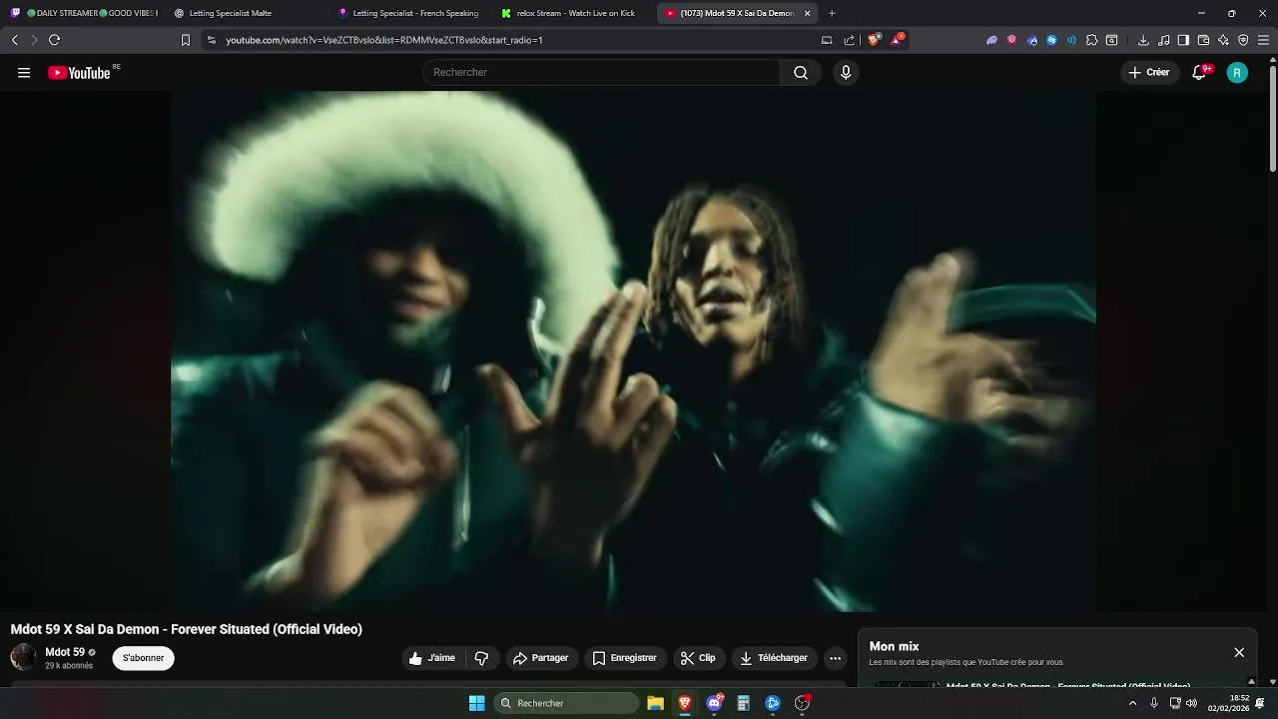Like the video with J'aime
Screen dimensions: 1278x719
point(432,658)
